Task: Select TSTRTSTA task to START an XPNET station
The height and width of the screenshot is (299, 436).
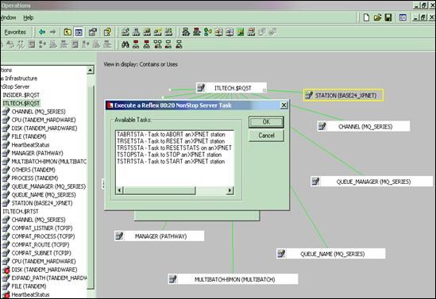Action: click(171, 161)
